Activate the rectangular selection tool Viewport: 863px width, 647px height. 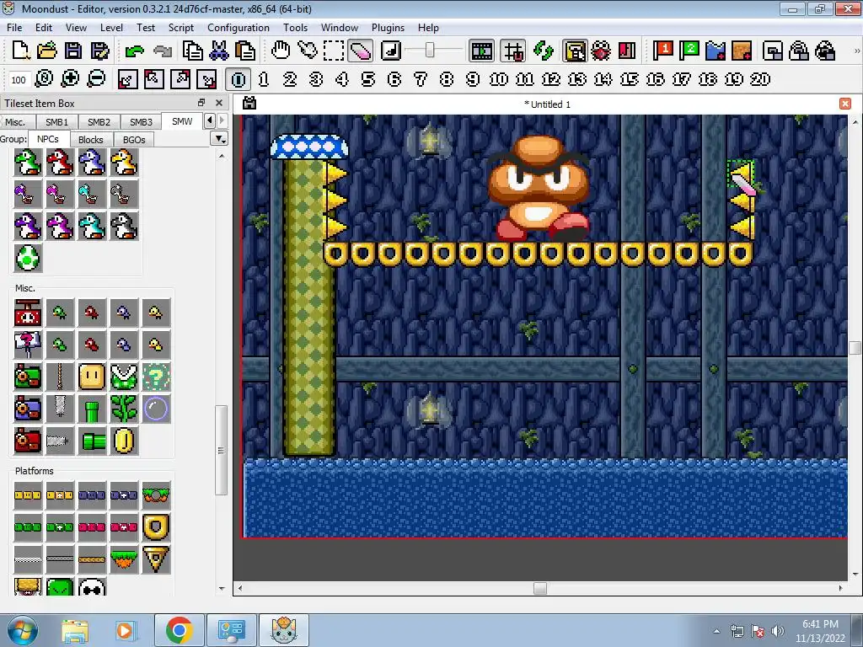pos(334,51)
